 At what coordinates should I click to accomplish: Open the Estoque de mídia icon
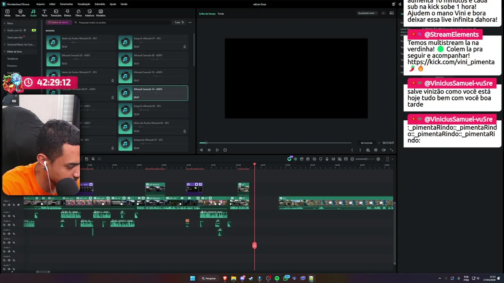[20, 13]
